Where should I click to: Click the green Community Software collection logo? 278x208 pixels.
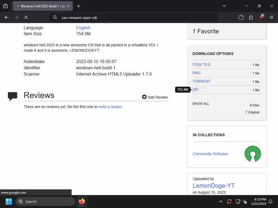tap(252, 154)
